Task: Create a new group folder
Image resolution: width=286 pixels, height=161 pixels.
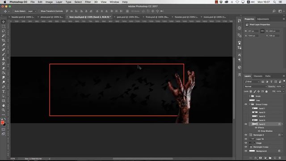Action: [270, 158]
